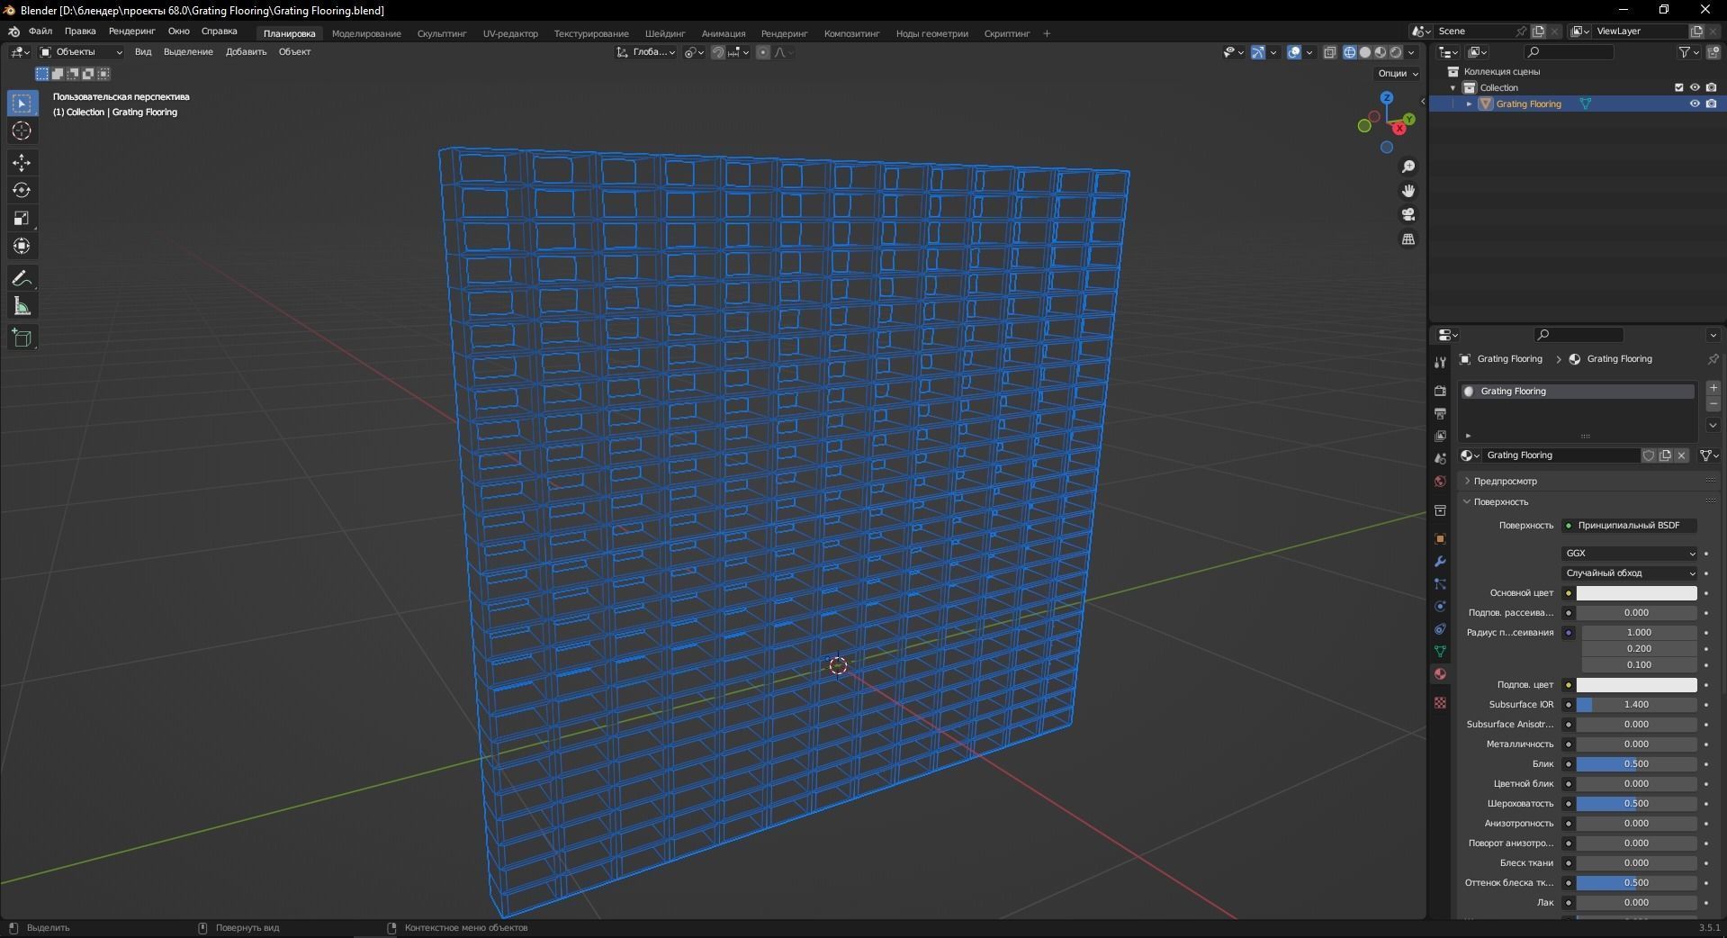Viewport: 1727px width, 938px height.
Task: Disable Grating Flooring in renders camera icon
Action: click(x=1711, y=104)
